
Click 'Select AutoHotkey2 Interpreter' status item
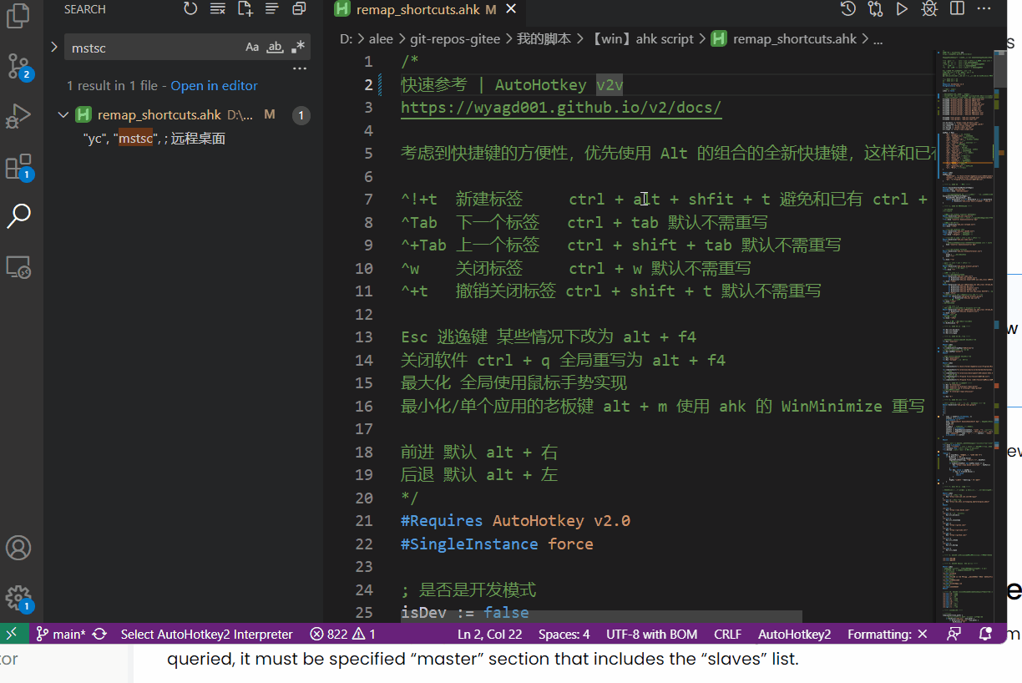pos(207,634)
